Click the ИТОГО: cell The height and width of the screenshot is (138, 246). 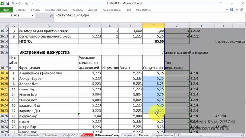[48, 41]
